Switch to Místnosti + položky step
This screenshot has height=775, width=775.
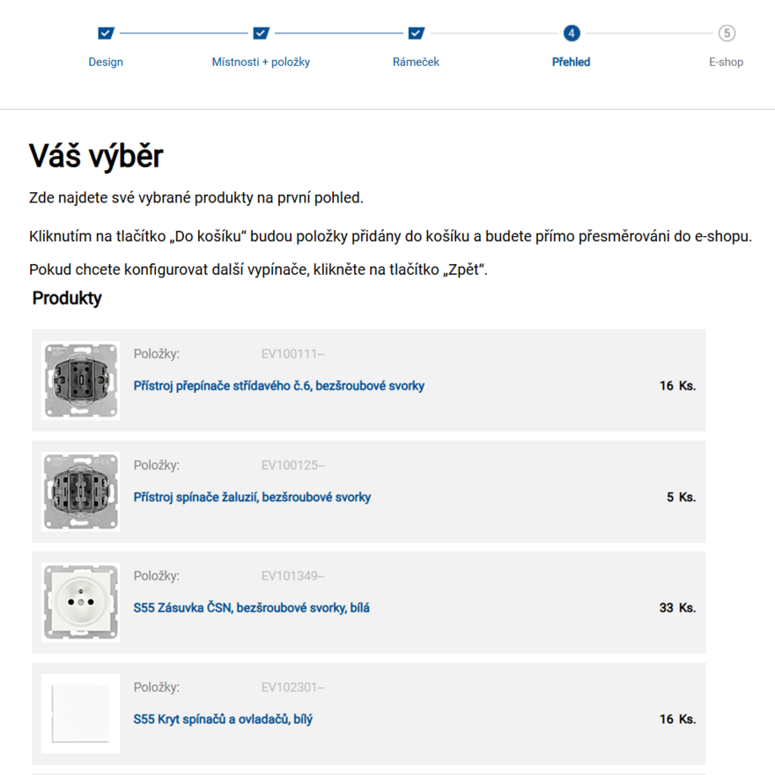point(261,62)
